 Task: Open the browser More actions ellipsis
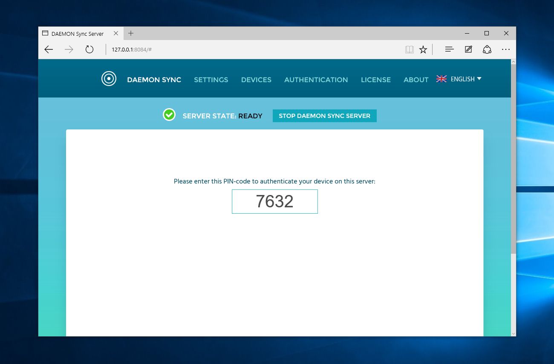pos(506,49)
